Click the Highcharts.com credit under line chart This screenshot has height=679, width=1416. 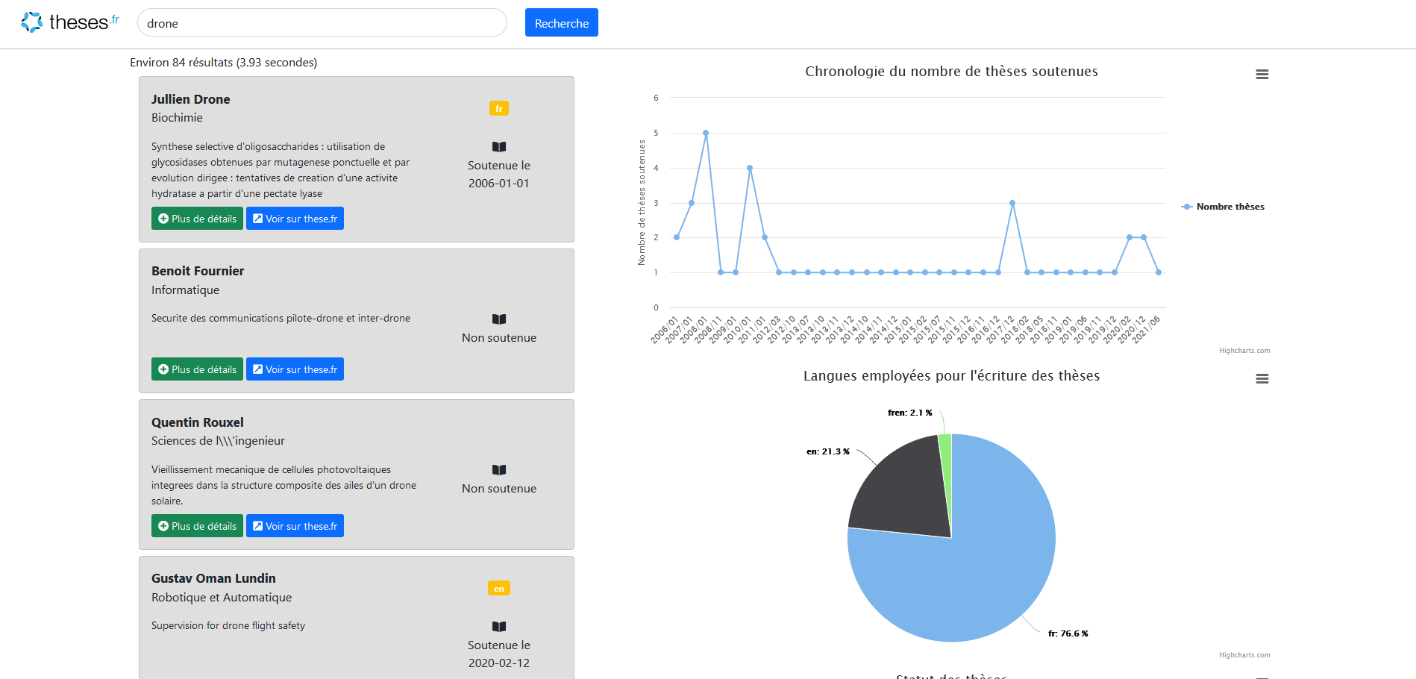(1244, 351)
